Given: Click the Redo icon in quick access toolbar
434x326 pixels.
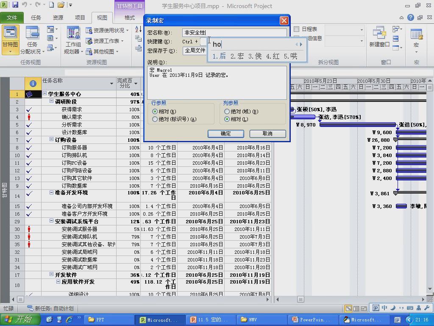Looking at the screenshot, I should tap(38, 5).
